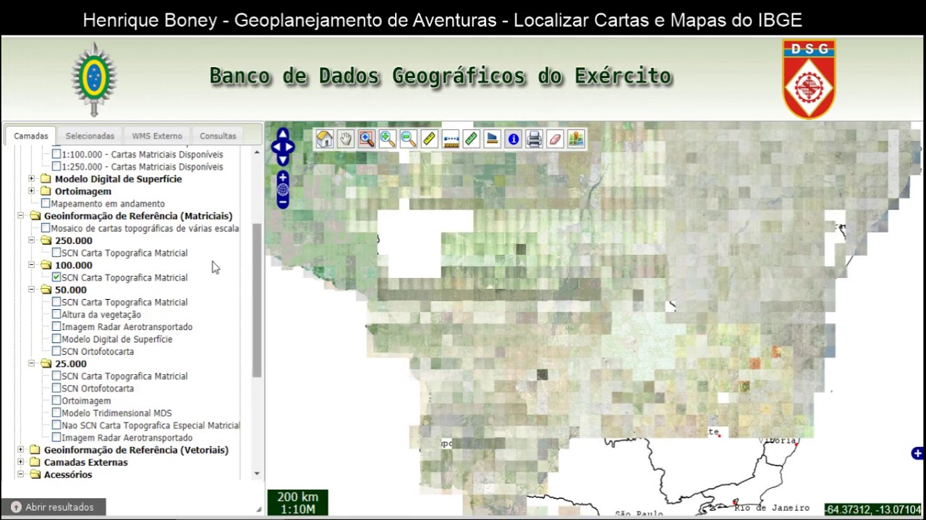926x520 pixels.
Task: Select the hand pan tool
Action: pos(346,139)
